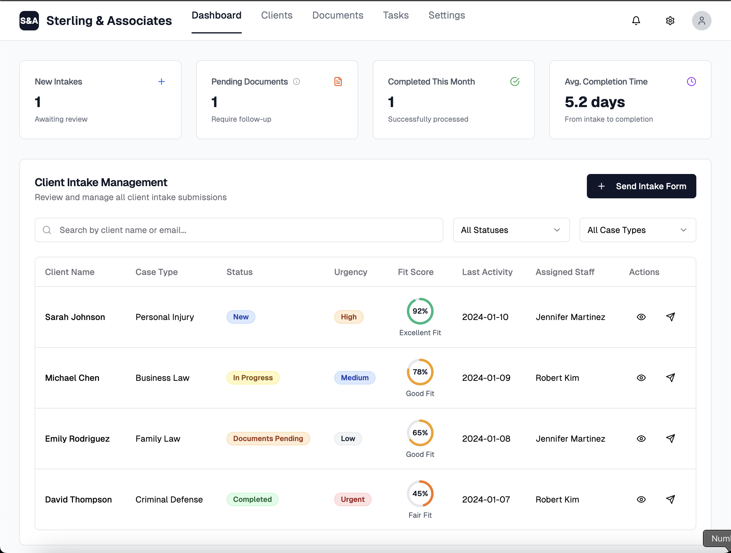Switch to the Clients tab
The height and width of the screenshot is (553, 731).
[277, 15]
